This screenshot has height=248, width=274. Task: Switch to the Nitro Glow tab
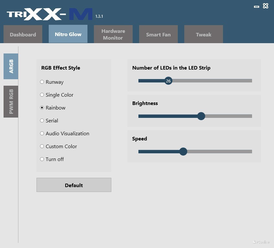(x=68, y=34)
